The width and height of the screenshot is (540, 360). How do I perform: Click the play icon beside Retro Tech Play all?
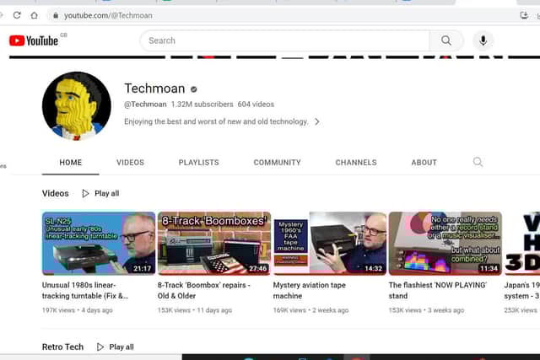pos(100,347)
